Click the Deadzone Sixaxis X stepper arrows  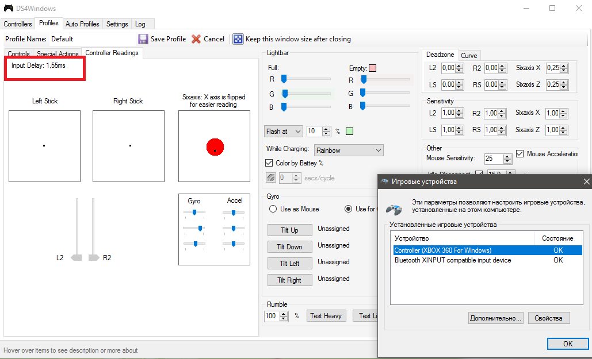coord(564,68)
